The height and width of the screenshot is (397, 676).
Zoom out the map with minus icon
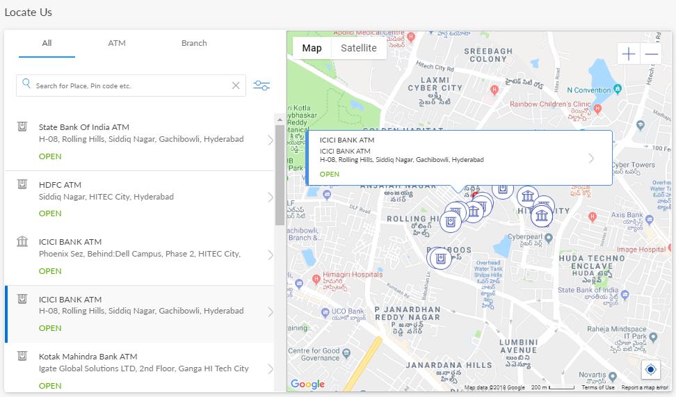point(652,54)
